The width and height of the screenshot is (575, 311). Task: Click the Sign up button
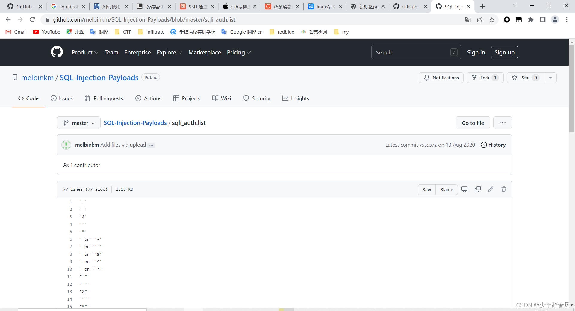tap(504, 52)
